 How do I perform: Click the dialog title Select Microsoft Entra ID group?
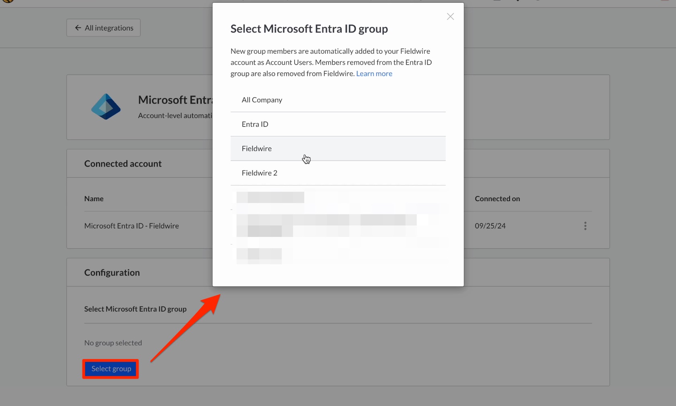[x=309, y=29]
